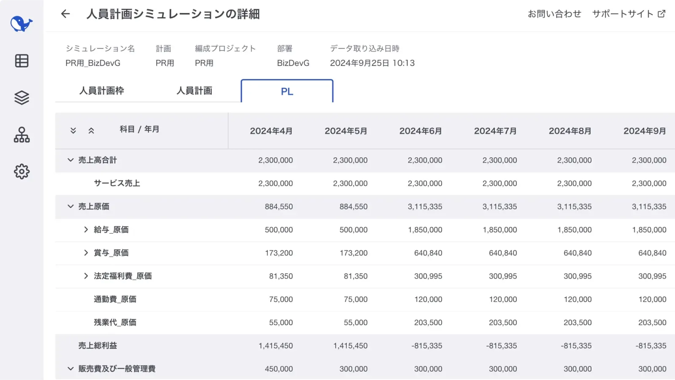Select the 通勤費_原価 row label
The image size is (675, 380).
tap(115, 299)
